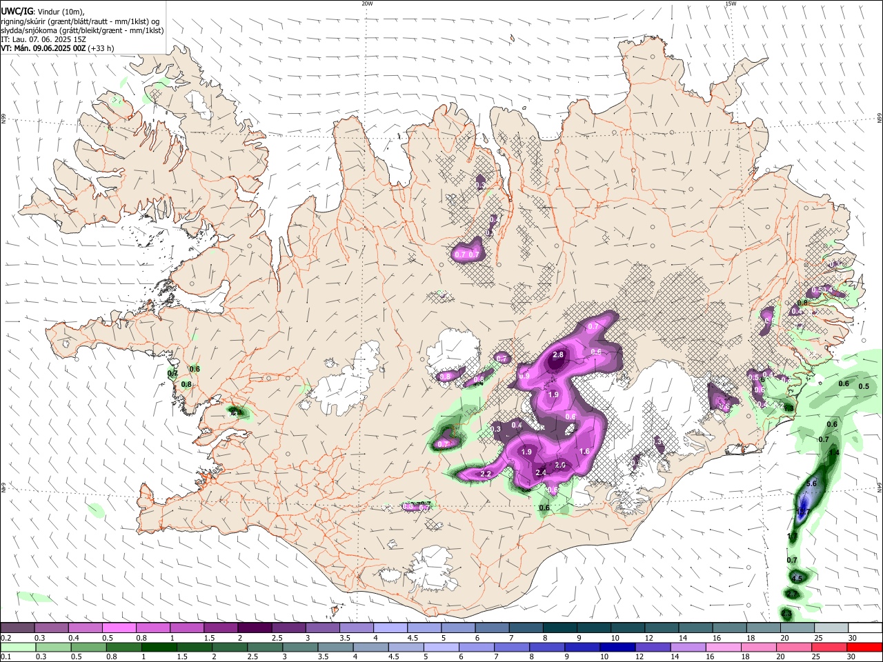The height and width of the screenshot is (662, 883).
Task: Select the bright red swatch at 30 on rain scale
Action: click(864, 647)
